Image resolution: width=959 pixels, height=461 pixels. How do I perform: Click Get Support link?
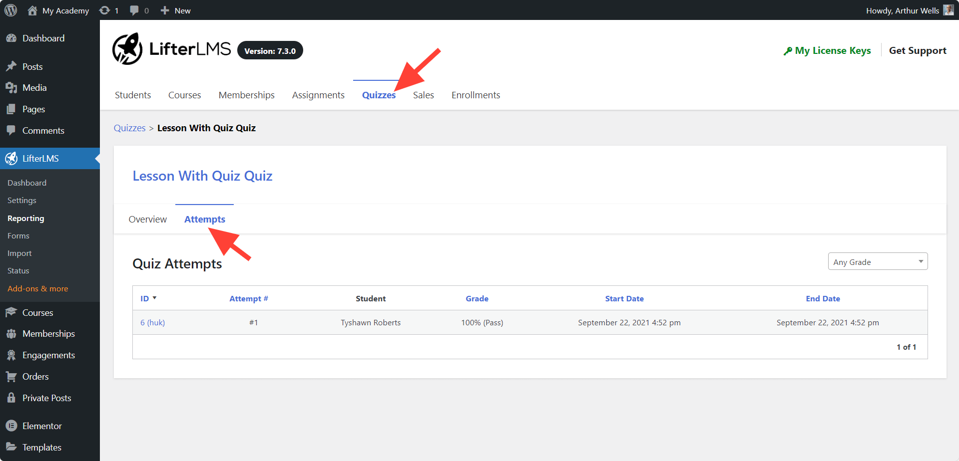(918, 50)
